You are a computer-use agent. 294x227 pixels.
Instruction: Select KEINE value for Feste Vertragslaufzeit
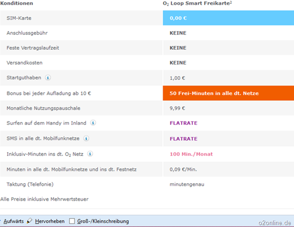pos(178,48)
